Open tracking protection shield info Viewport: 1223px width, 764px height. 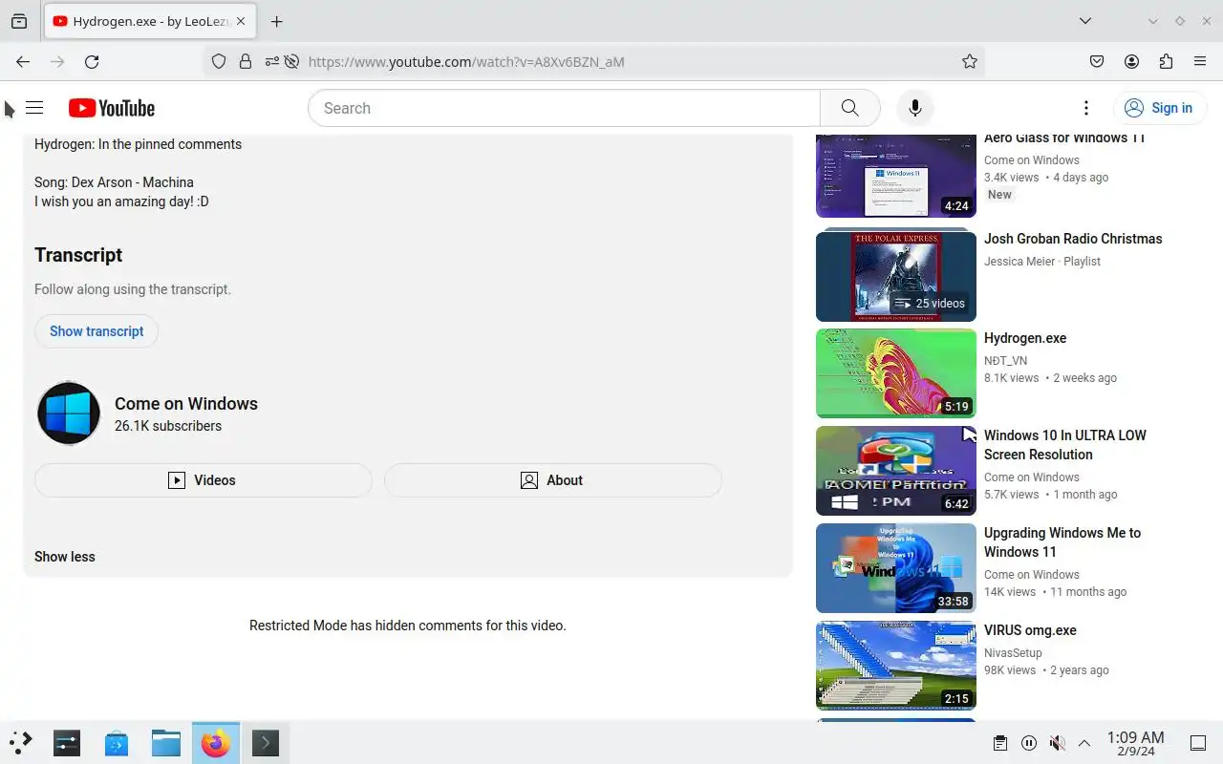click(x=219, y=61)
